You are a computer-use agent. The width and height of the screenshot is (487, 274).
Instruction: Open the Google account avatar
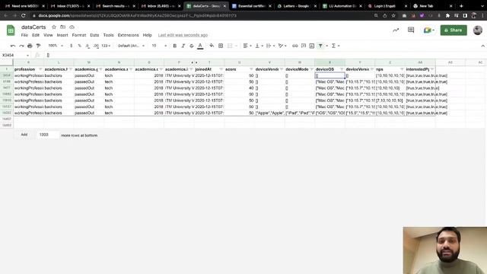(x=477, y=30)
